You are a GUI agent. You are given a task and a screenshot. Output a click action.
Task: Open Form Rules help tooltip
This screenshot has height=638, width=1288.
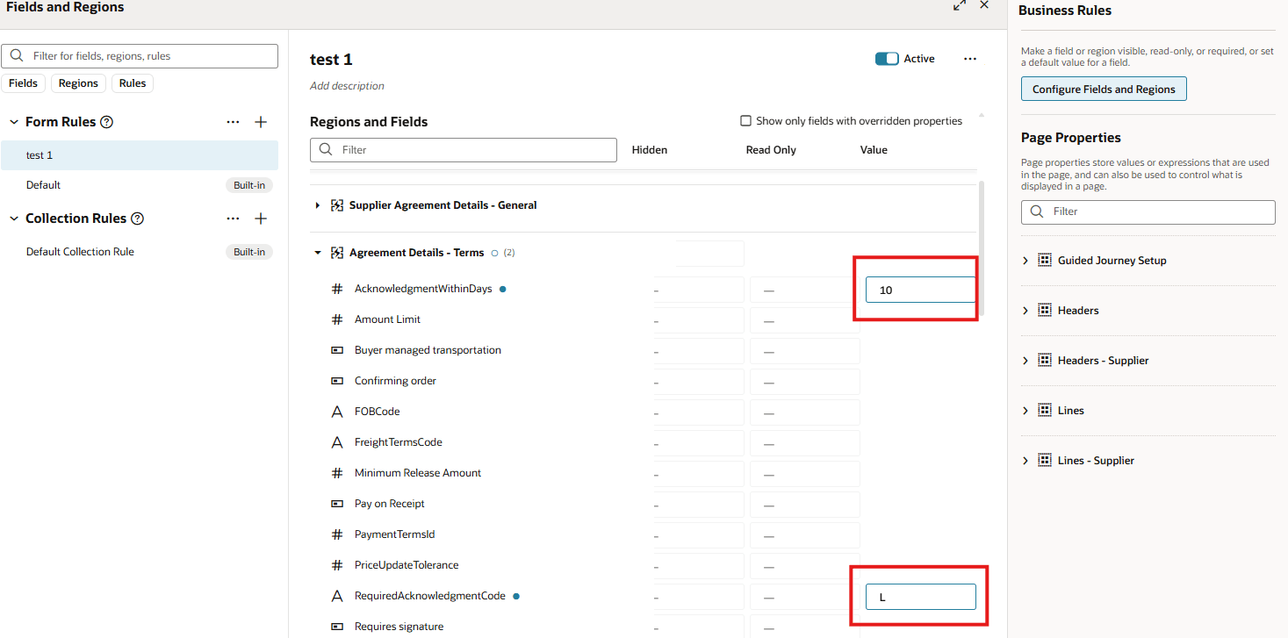point(105,121)
